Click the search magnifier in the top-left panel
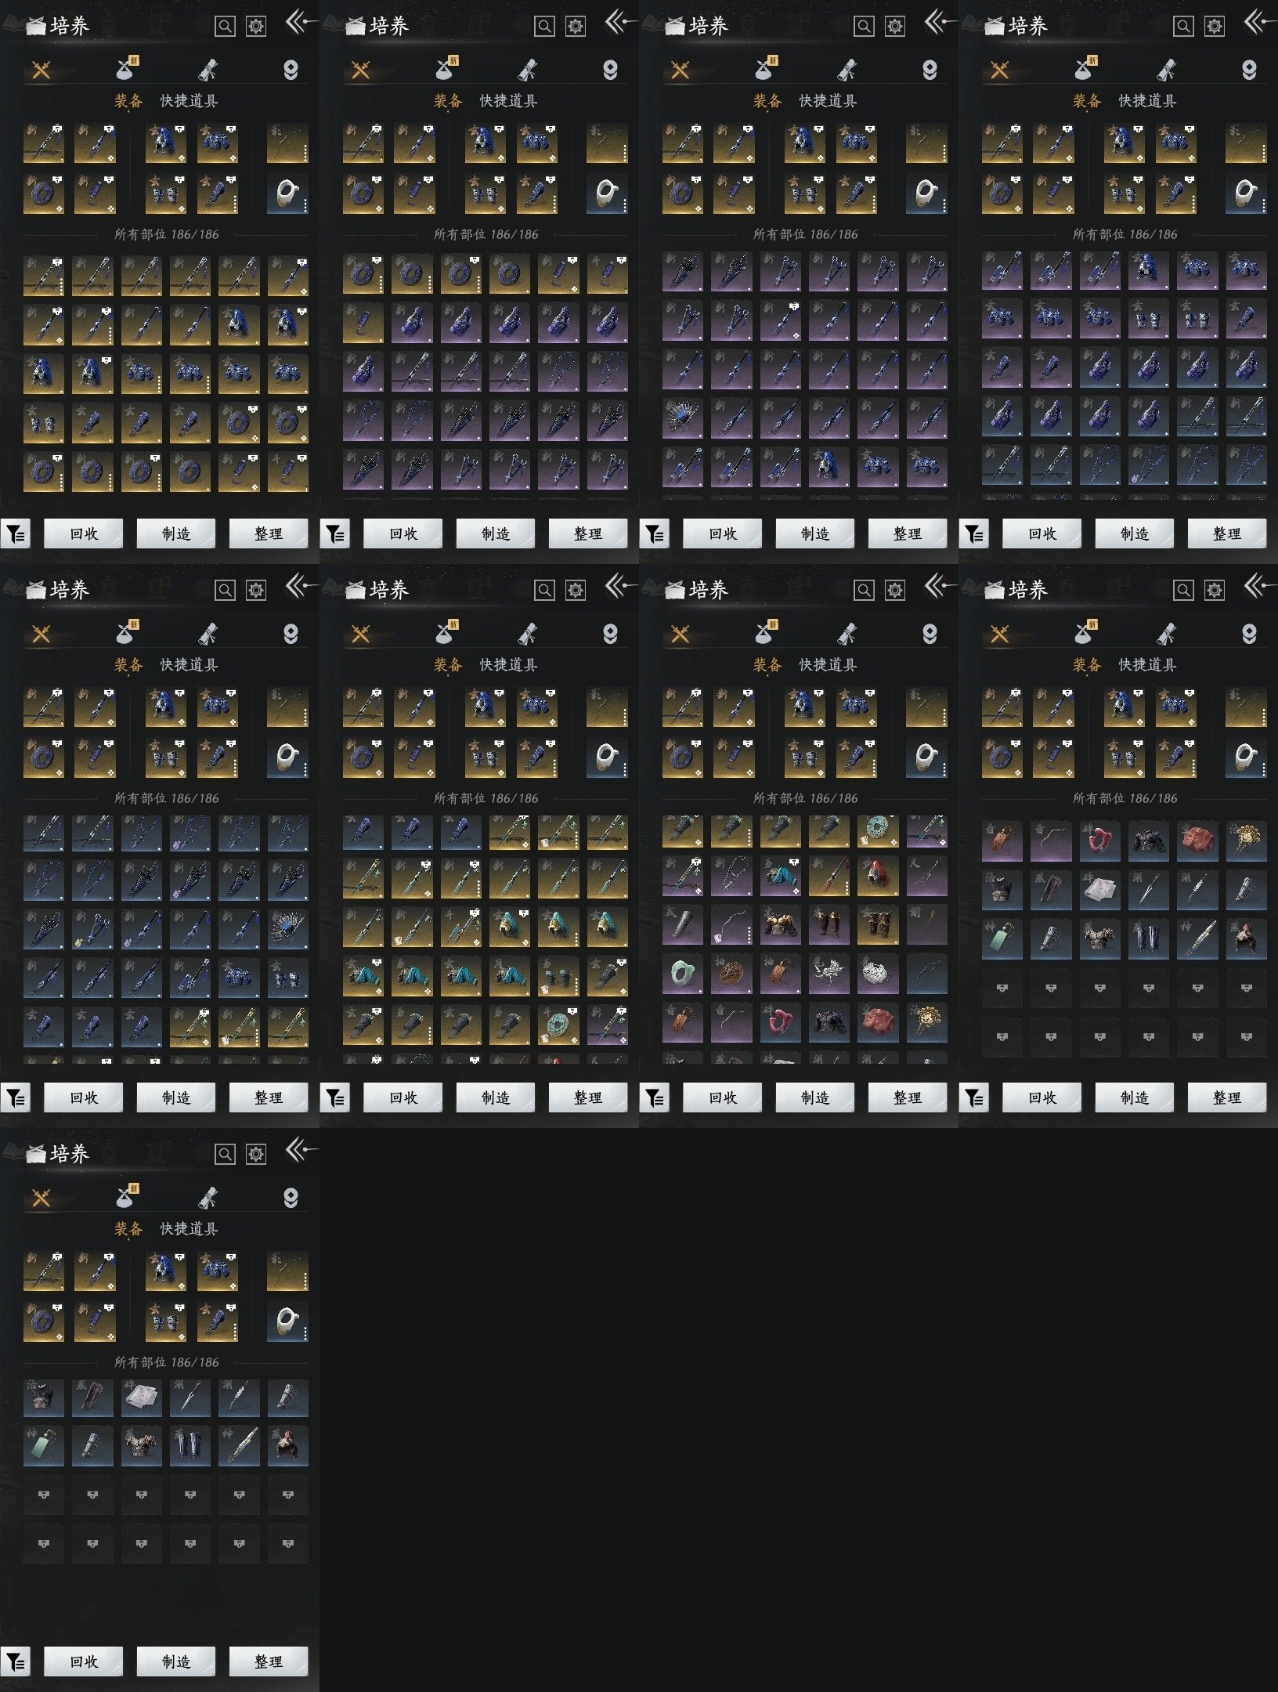Image resolution: width=1278 pixels, height=1692 pixels. 225,27
